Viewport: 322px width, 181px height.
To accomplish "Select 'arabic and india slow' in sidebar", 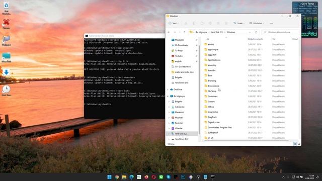I will (x=182, y=72).
